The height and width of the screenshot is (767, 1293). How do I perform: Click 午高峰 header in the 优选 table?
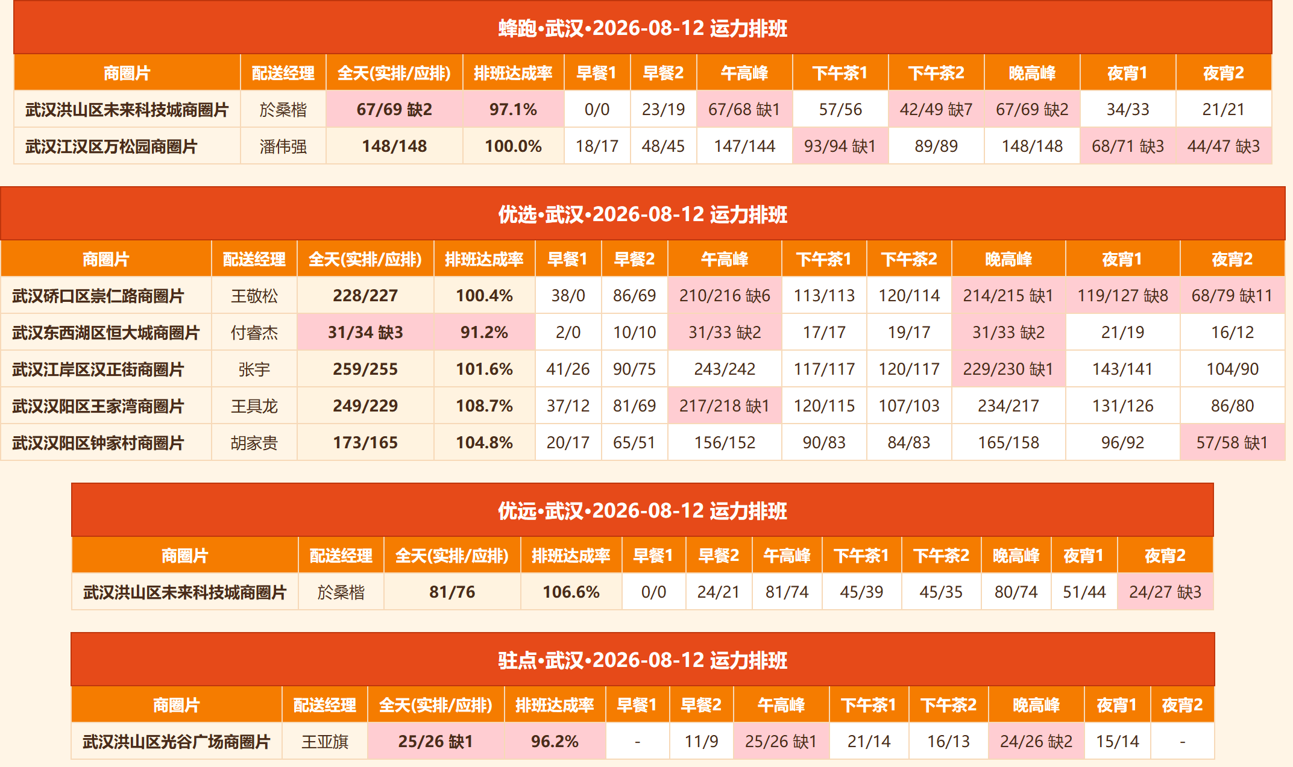(x=725, y=259)
